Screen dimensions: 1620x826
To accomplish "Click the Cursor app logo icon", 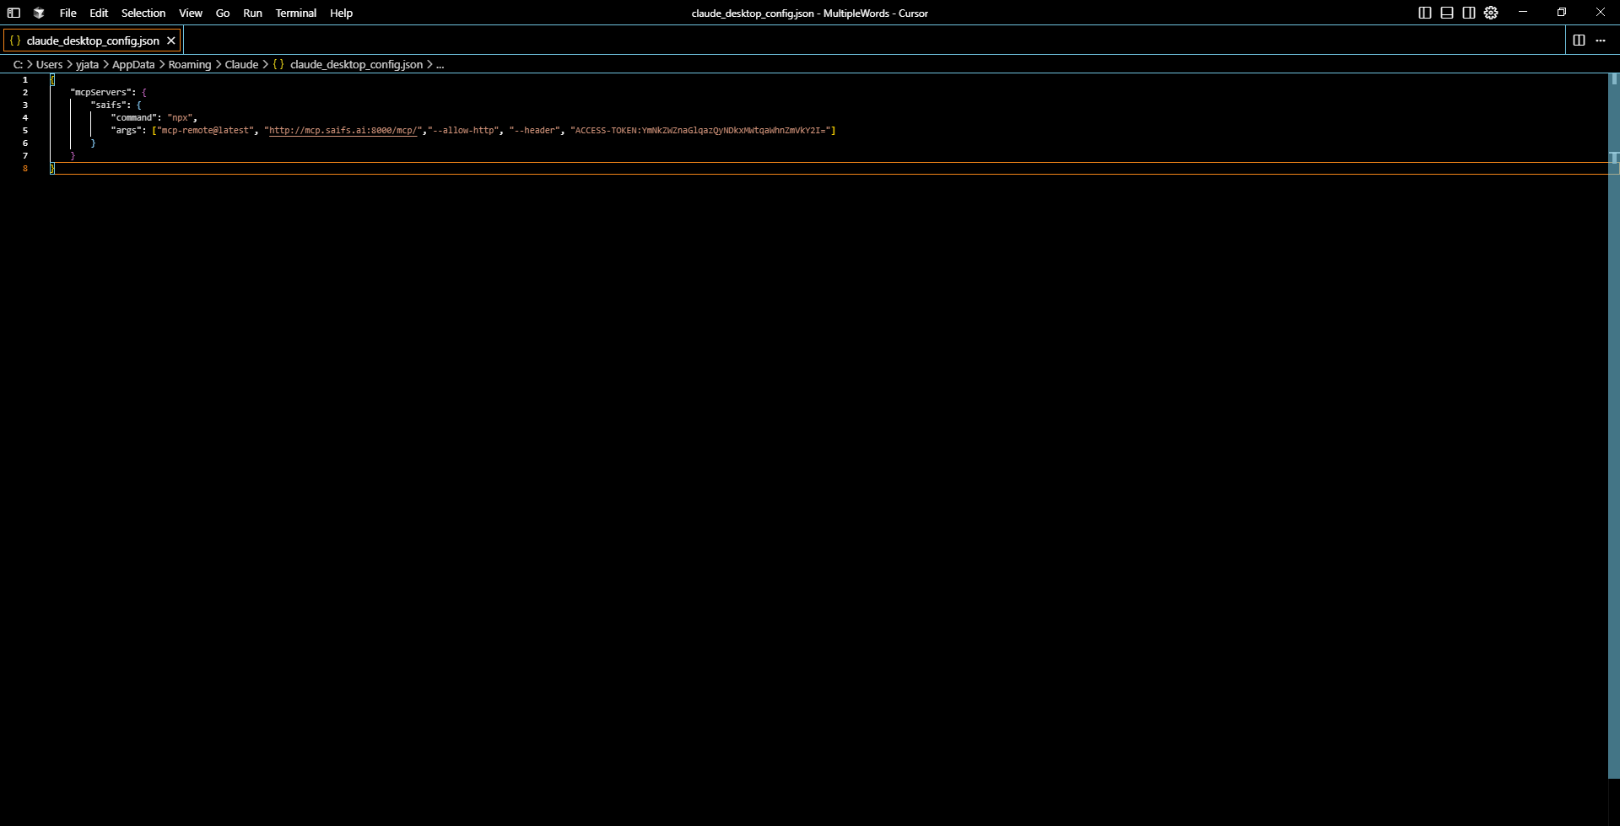I will coord(39,13).
